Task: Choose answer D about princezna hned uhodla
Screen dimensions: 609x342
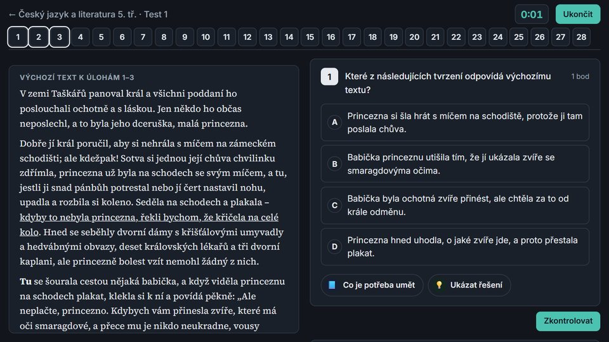Action: tap(455, 246)
